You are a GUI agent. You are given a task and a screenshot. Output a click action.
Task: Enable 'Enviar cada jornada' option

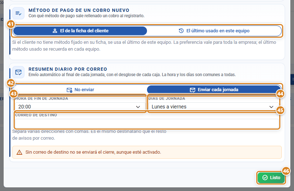pyautogui.click(x=214, y=90)
